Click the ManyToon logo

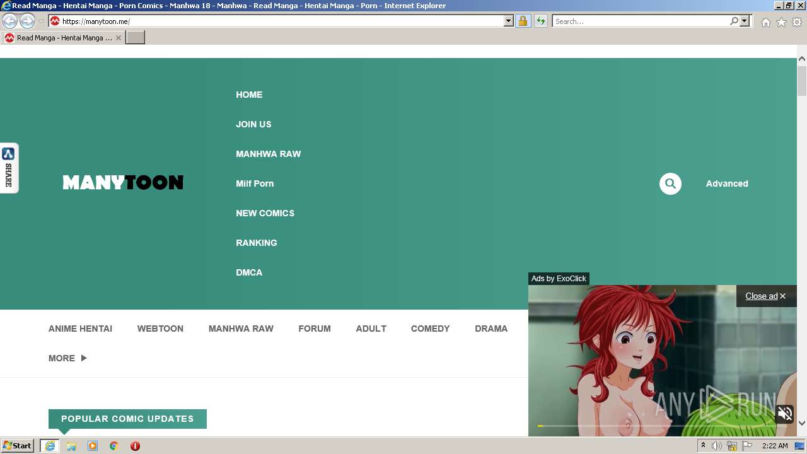(123, 183)
